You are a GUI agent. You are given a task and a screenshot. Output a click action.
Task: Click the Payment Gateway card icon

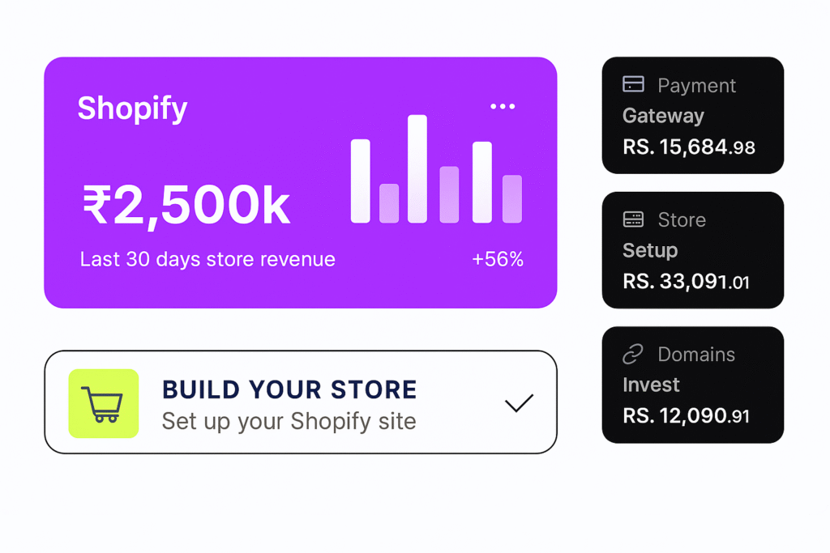[x=633, y=84]
